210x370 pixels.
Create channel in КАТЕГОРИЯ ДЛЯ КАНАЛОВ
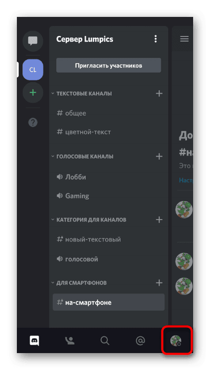click(159, 219)
